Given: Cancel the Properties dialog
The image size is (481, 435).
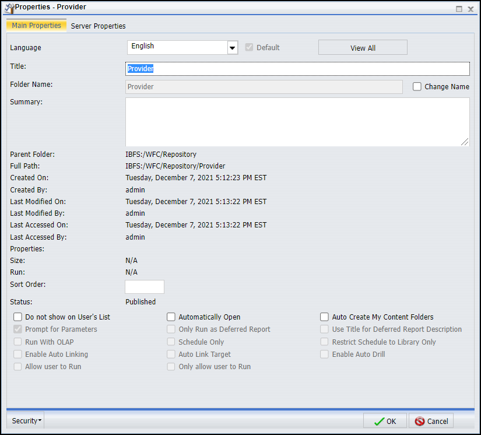Looking at the screenshot, I should point(431,420).
